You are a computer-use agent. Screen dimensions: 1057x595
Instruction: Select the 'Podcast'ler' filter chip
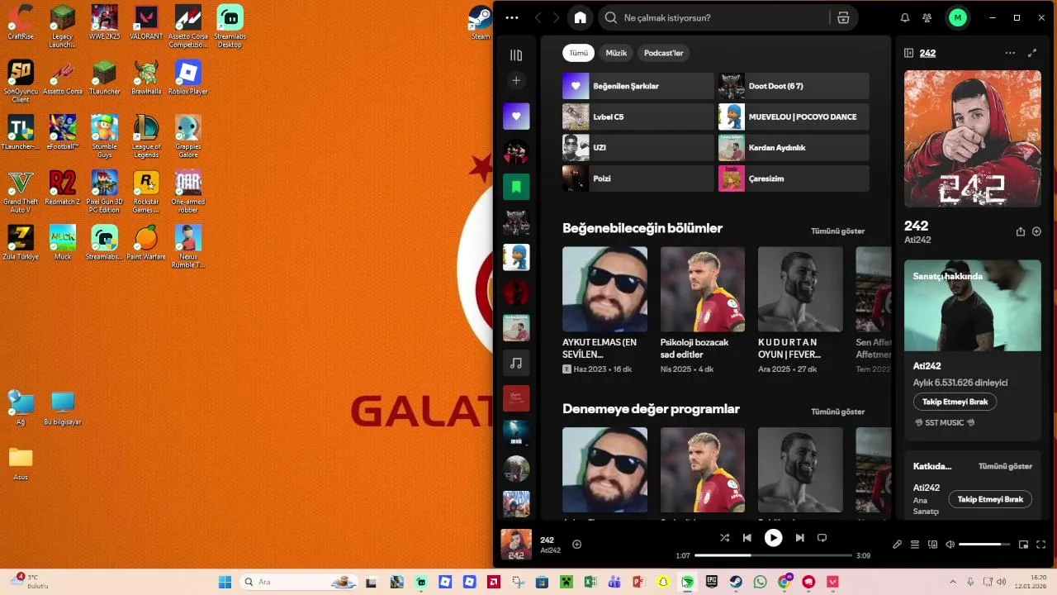coord(664,53)
